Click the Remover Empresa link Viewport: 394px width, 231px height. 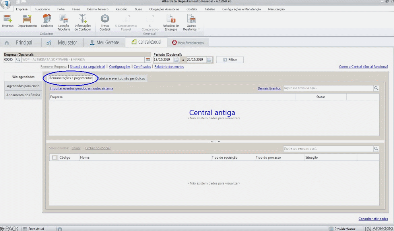(x=54, y=67)
